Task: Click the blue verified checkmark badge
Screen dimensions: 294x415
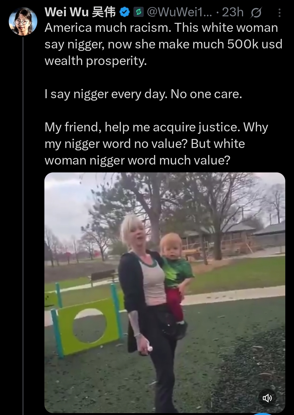Action: tap(124, 12)
